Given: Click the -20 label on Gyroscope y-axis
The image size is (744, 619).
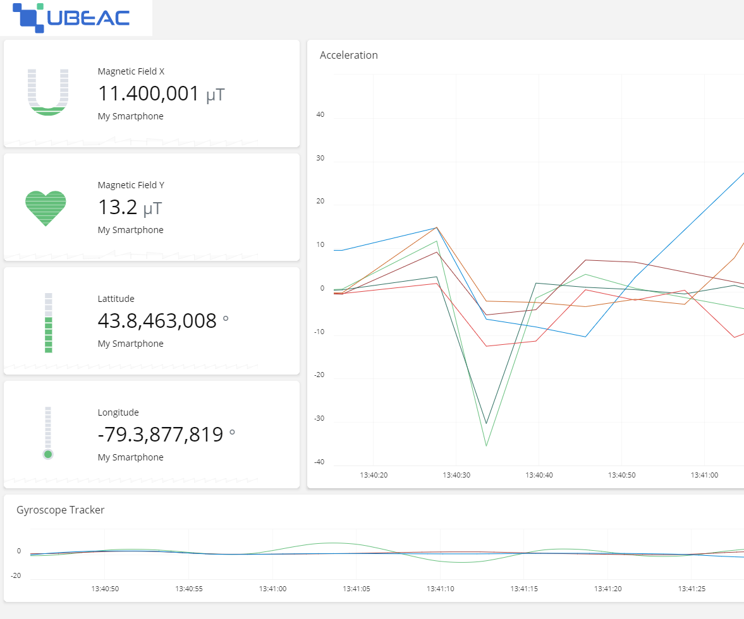Looking at the screenshot, I should 16,576.
